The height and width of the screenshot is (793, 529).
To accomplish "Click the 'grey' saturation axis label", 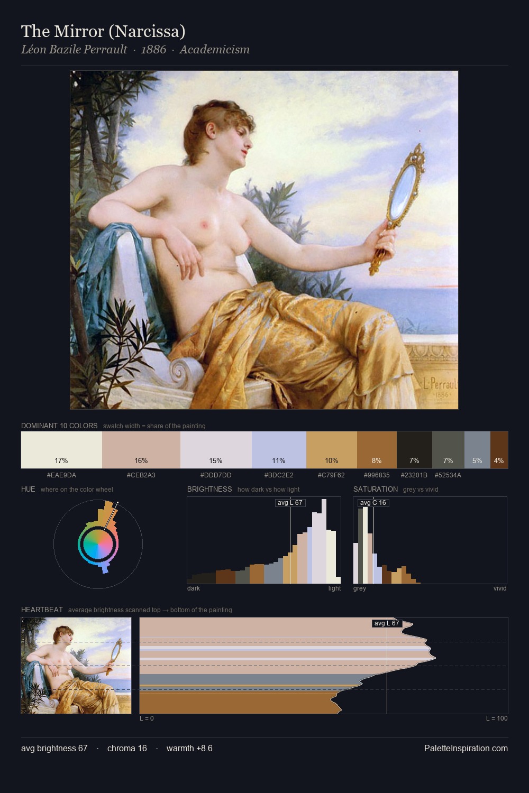I will [x=360, y=588].
